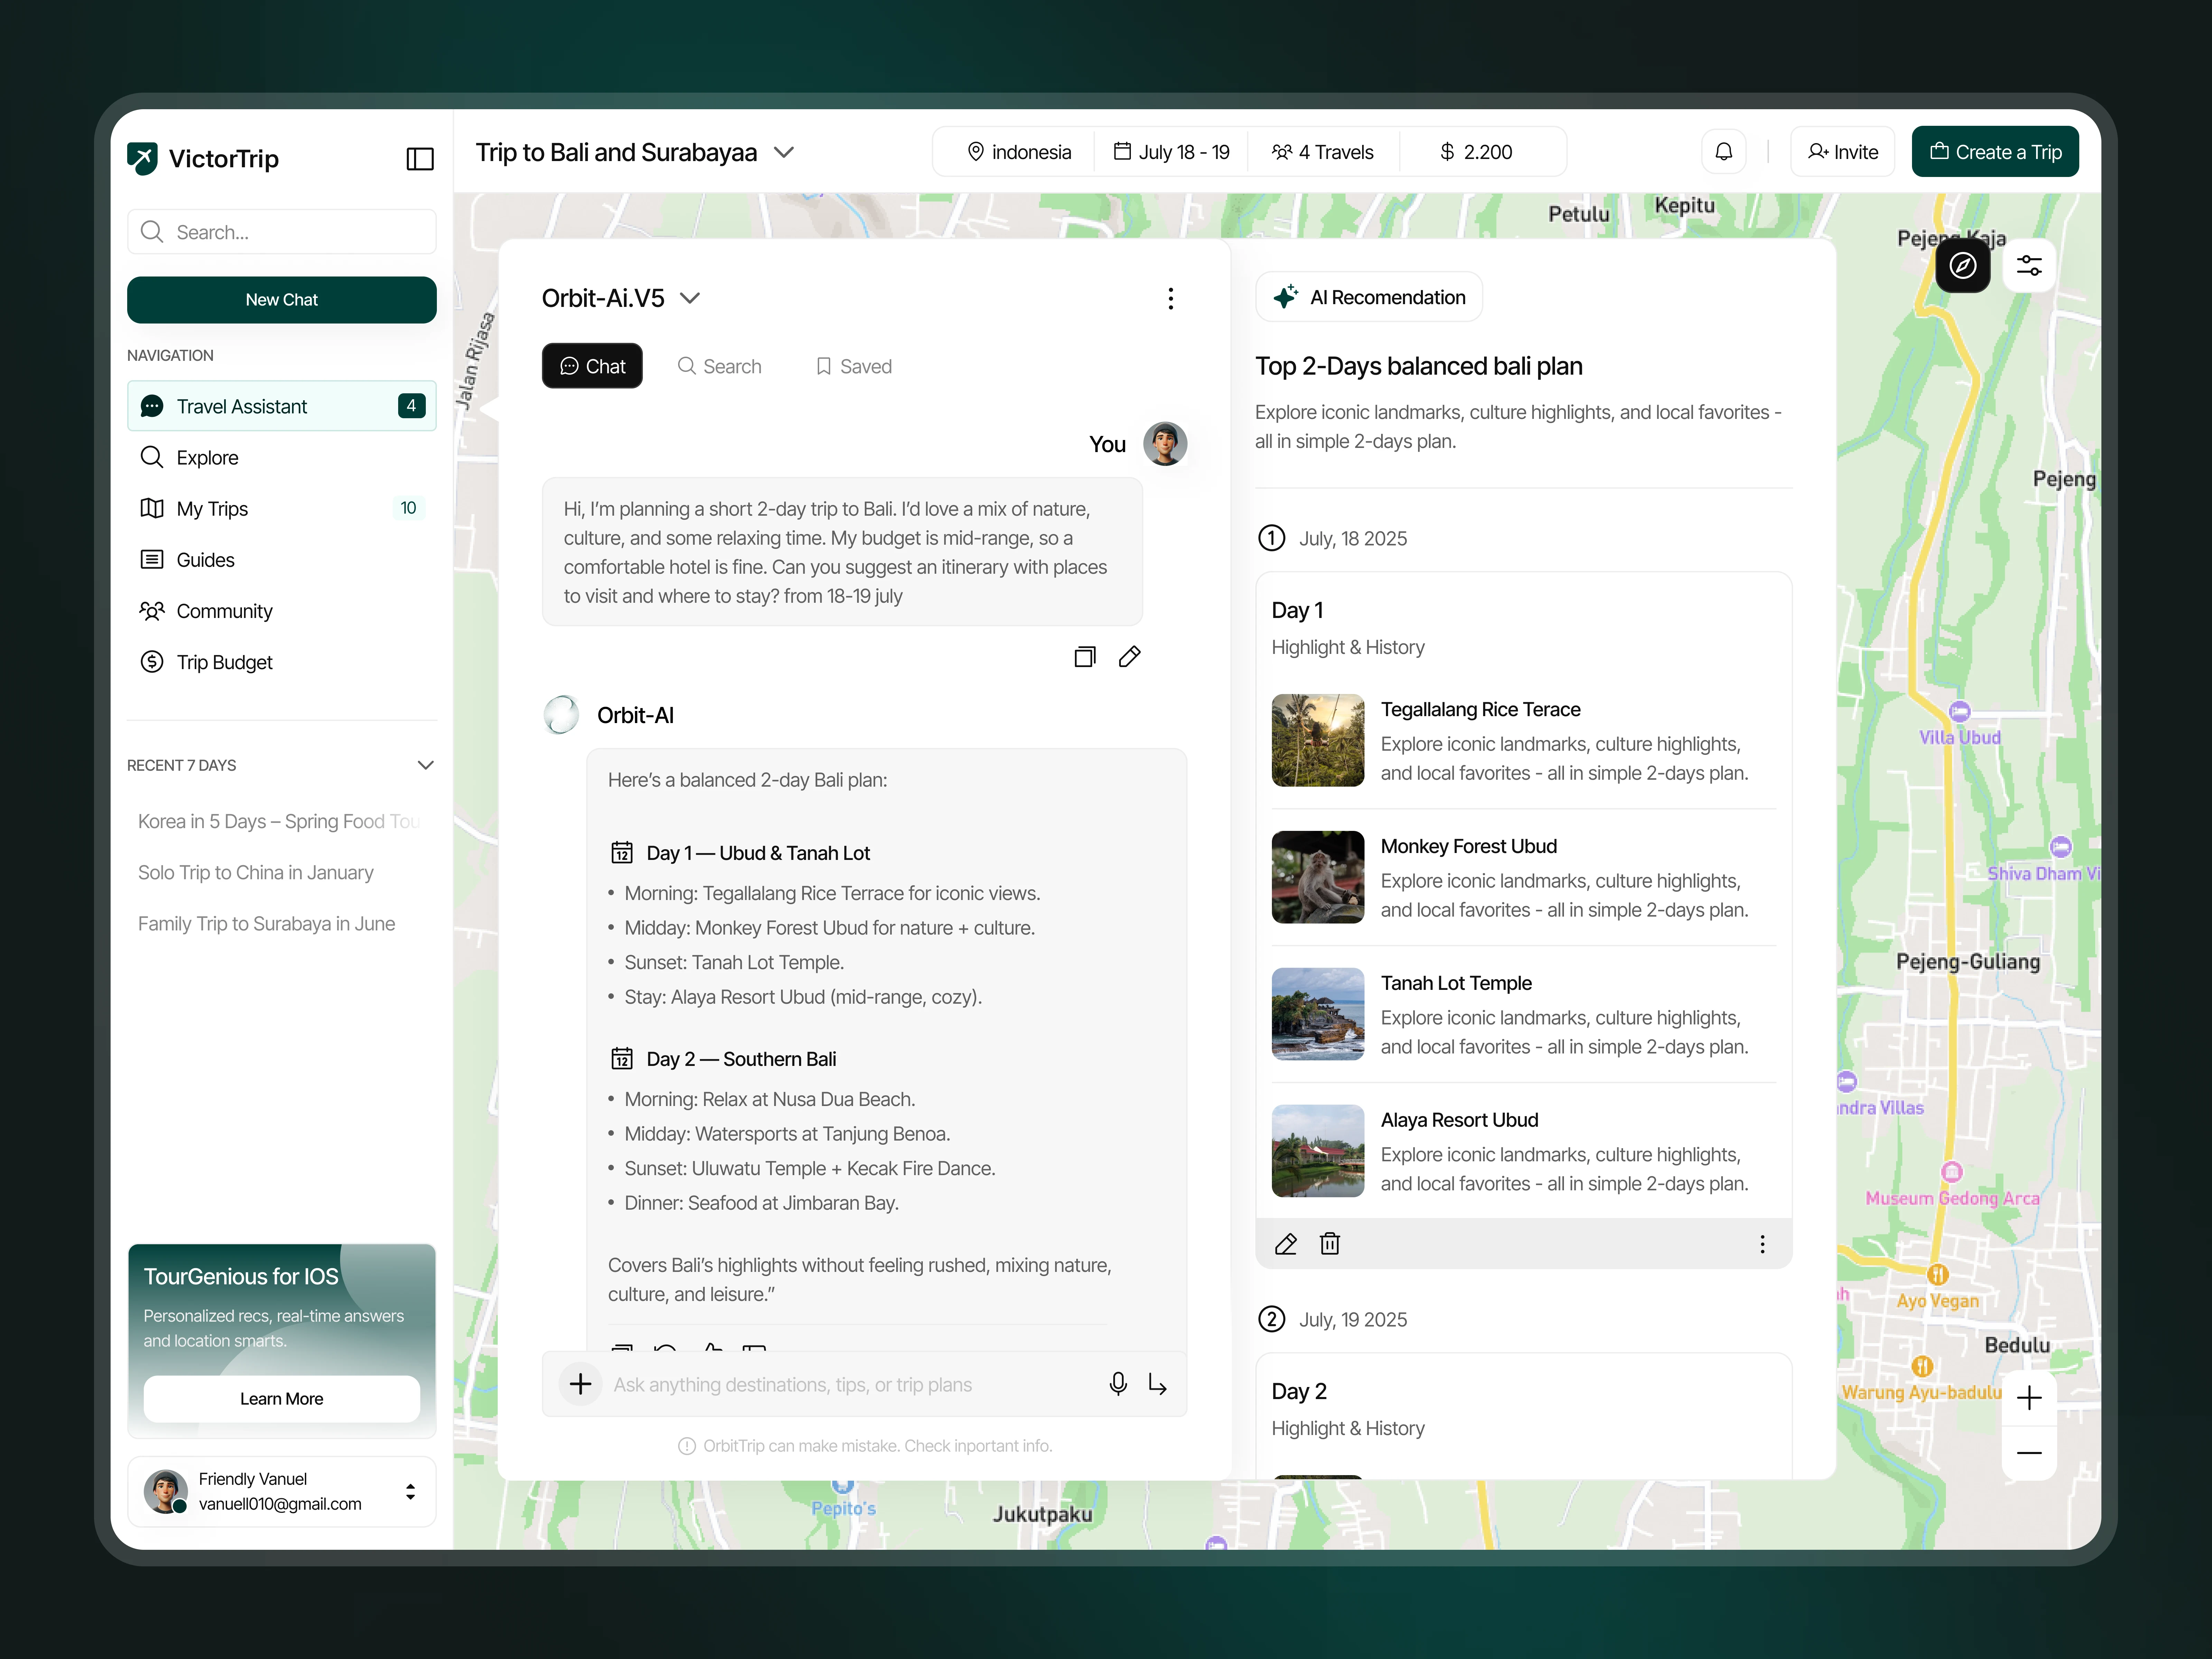This screenshot has width=2212, height=1659.
Task: Change the 4 Travels count
Action: [x=1323, y=152]
